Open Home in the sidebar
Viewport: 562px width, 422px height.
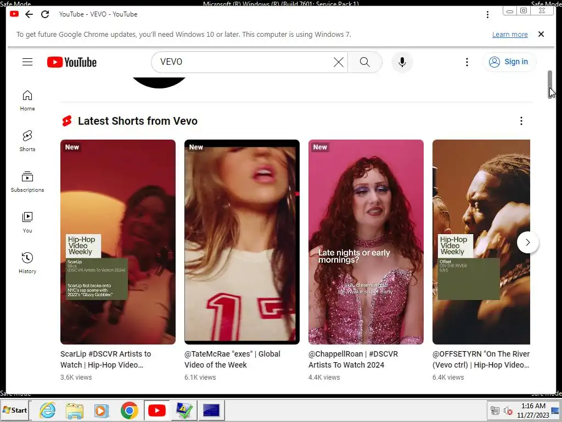(27, 101)
